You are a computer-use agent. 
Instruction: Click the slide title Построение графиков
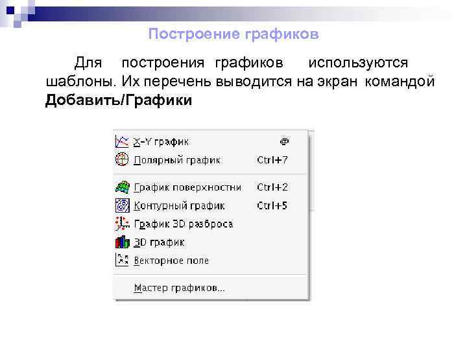point(233,34)
